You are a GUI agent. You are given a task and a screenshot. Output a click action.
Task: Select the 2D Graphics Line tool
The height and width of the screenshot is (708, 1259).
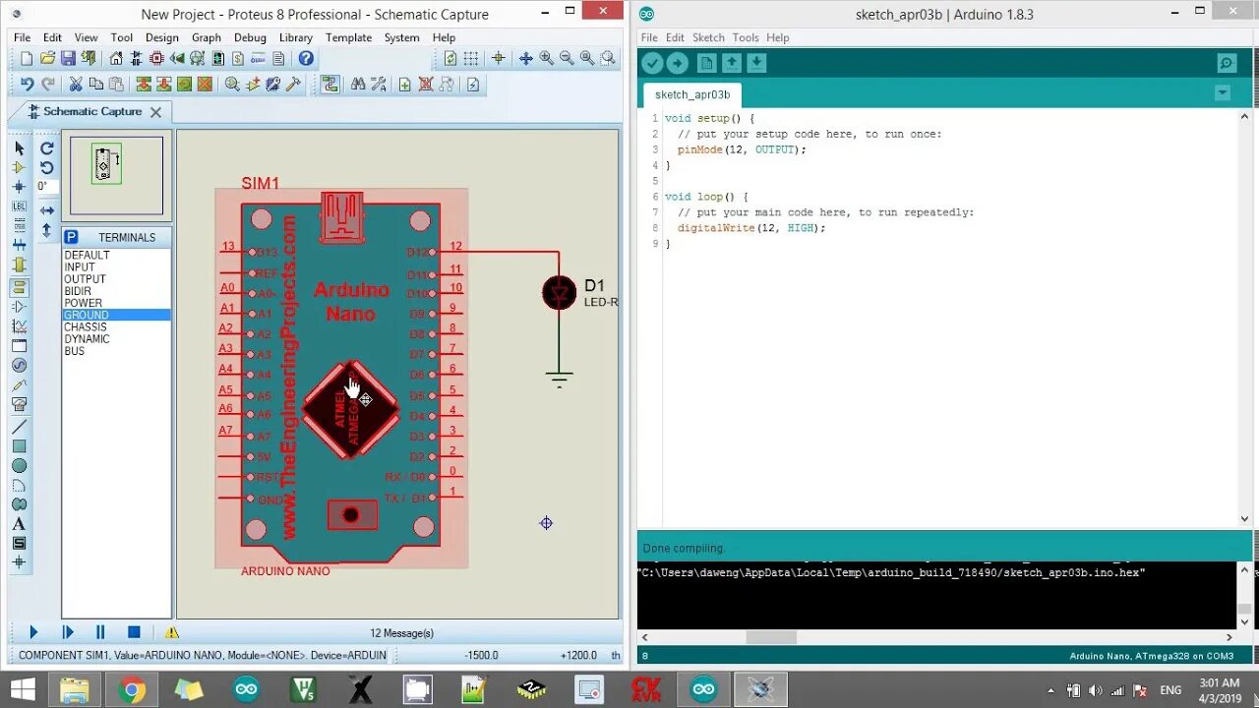tap(19, 427)
